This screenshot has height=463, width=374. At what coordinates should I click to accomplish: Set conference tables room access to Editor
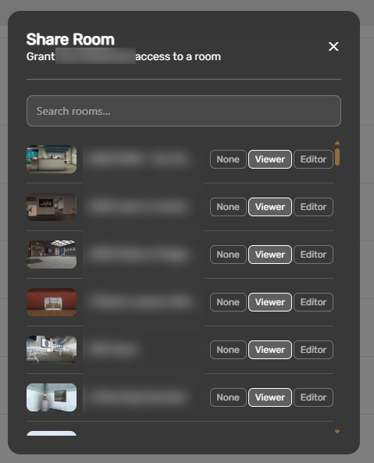coord(313,350)
